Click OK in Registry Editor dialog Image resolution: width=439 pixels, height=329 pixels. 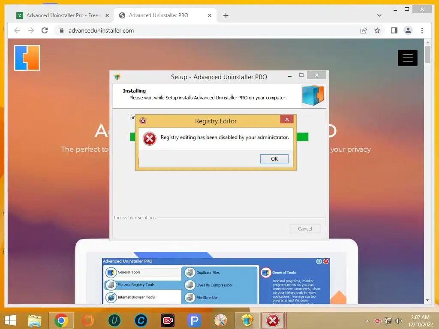pos(274,159)
